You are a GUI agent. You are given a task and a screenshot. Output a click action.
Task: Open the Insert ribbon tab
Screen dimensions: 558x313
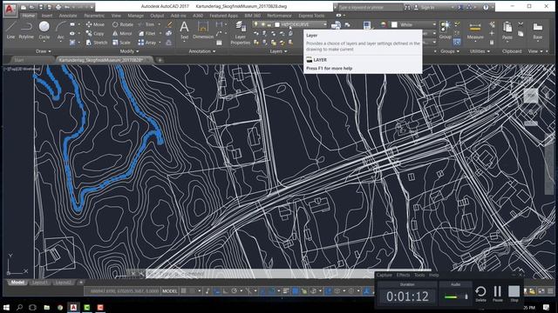click(x=47, y=16)
